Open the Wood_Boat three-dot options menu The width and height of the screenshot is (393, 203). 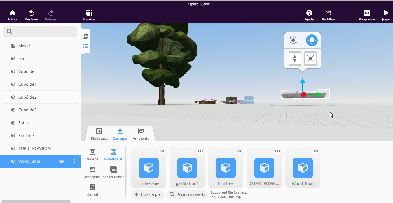tap(74, 161)
